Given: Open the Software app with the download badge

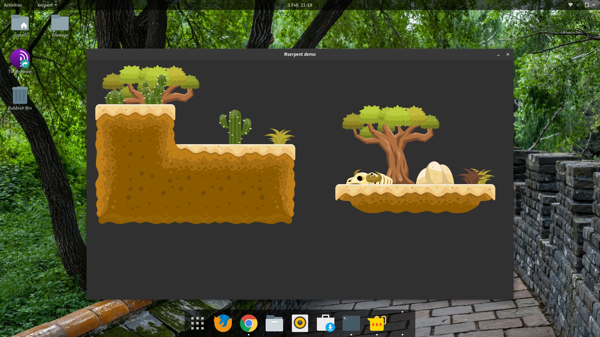Looking at the screenshot, I should pos(325,323).
